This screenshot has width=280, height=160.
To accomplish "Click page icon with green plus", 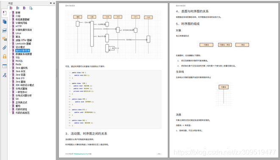I will (31, 8).
